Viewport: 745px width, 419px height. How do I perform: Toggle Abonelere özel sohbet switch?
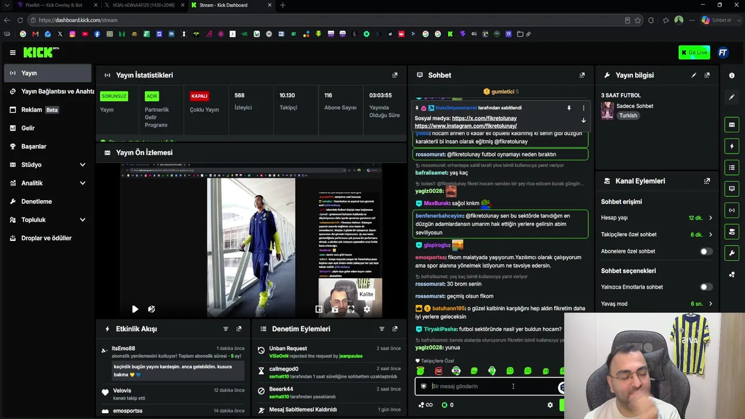coord(705,251)
